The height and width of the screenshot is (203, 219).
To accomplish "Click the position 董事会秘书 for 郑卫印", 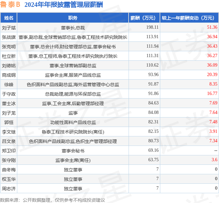I will coord(73,151).
